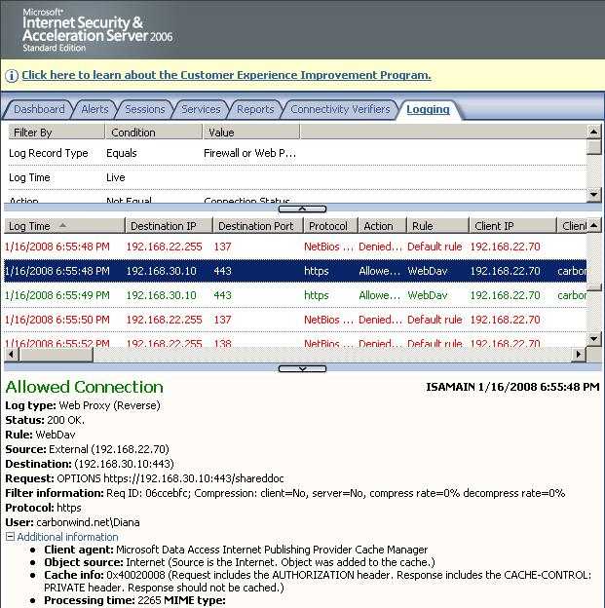605x608 pixels.
Task: Sort by the Destination IP column header
Action: (x=166, y=226)
